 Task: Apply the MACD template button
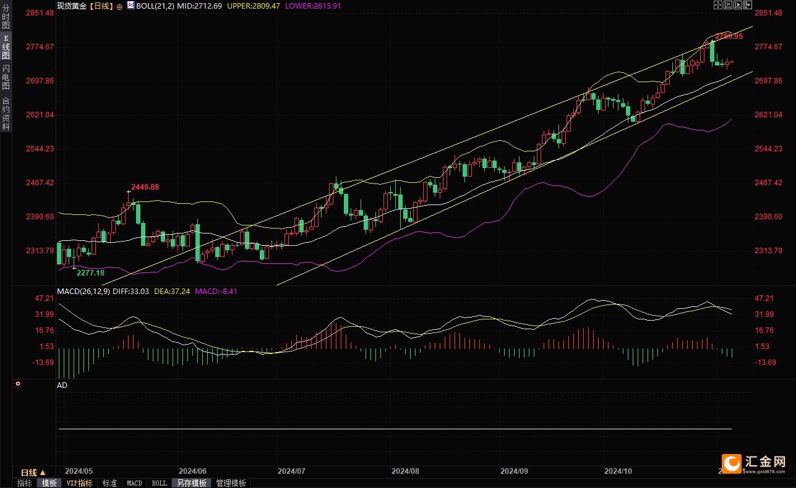[134, 483]
